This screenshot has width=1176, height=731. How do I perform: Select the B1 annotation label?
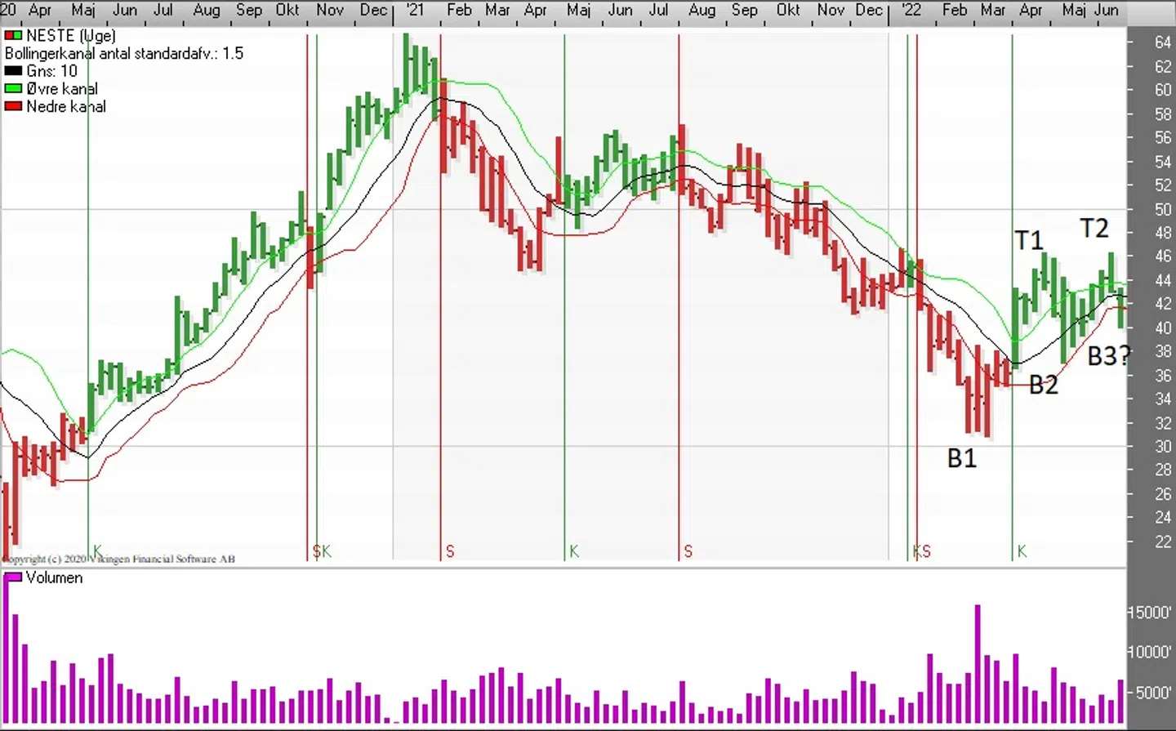click(961, 458)
